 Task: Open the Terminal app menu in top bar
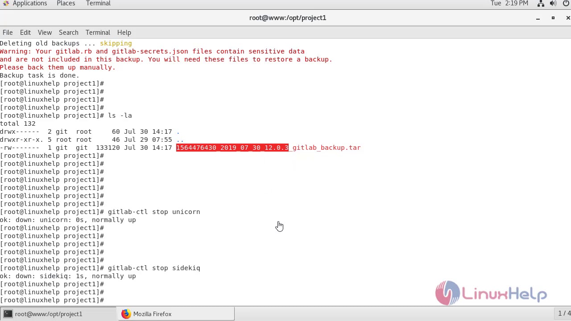(98, 3)
